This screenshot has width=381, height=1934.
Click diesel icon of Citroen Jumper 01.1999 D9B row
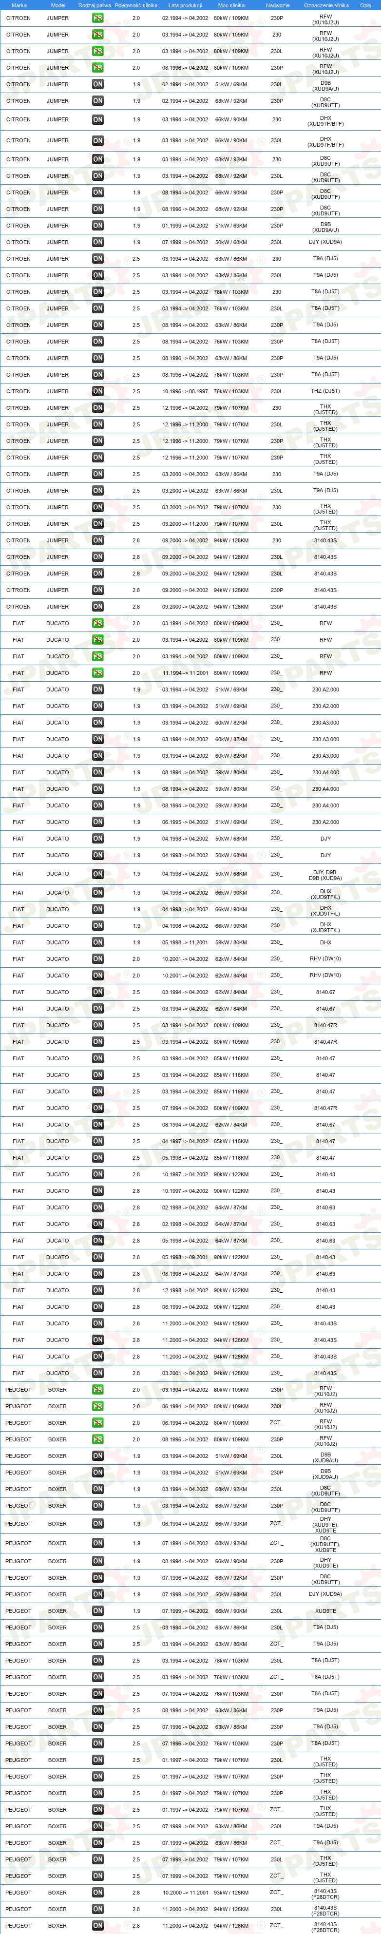(x=97, y=225)
